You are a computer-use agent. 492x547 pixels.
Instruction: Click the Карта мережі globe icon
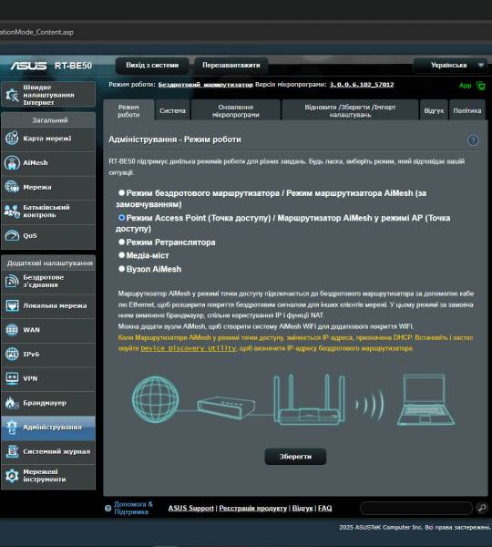(x=12, y=139)
